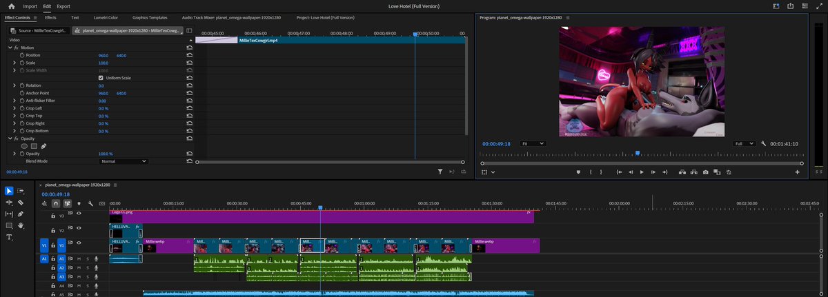Click the Play button in Program monitor

click(642, 172)
